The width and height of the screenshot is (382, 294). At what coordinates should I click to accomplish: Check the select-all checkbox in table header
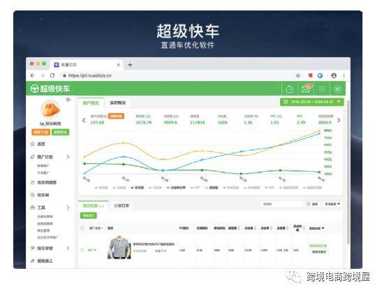[82, 228]
